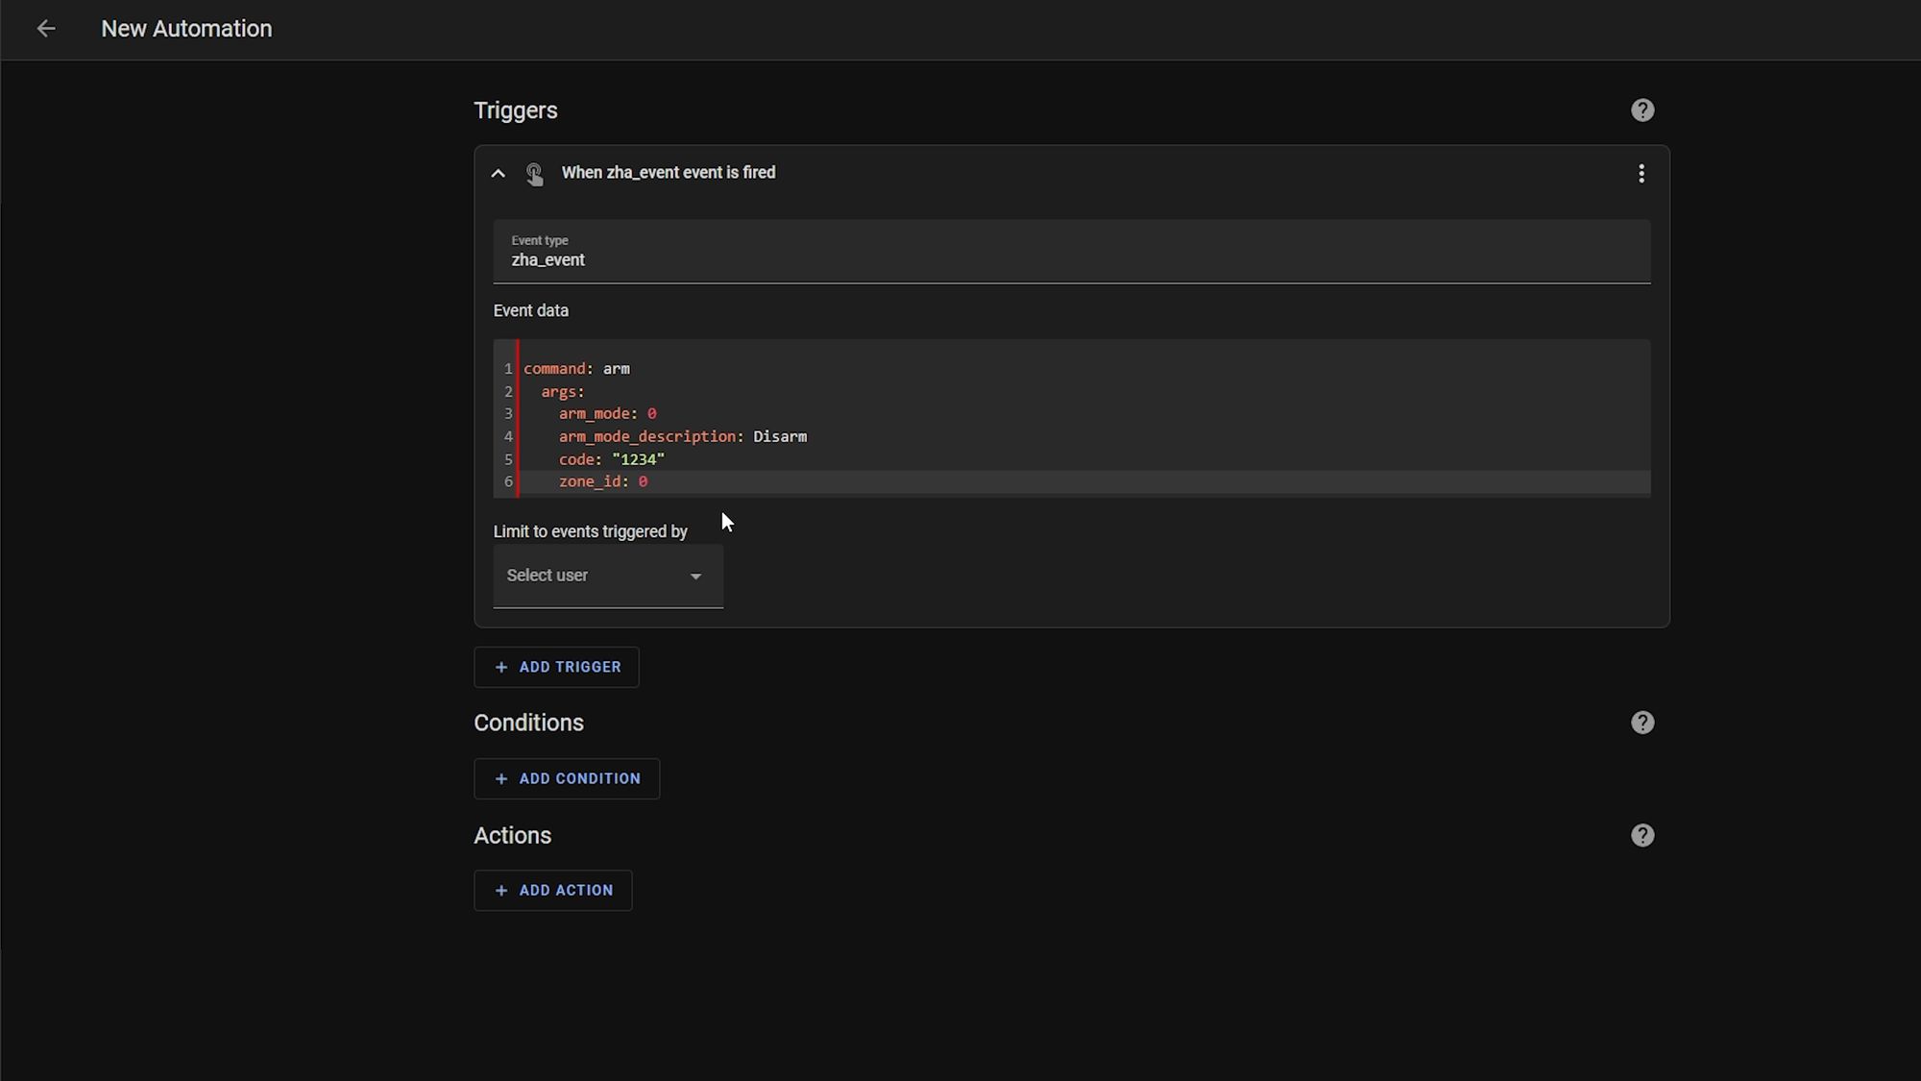Click the ZHA event device icon
This screenshot has width=1921, height=1081.
tap(534, 173)
